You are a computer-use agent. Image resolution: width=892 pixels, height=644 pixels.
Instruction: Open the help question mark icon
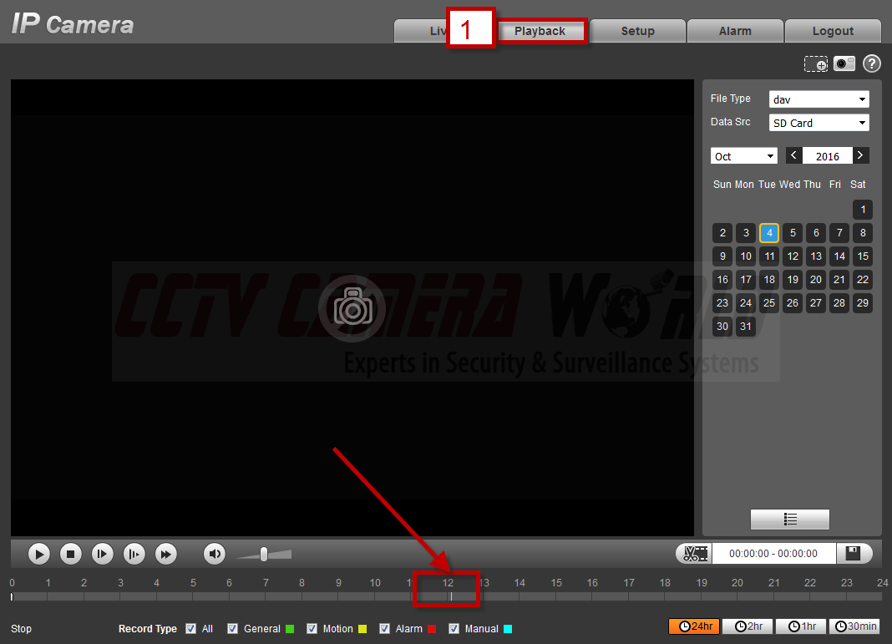872,63
